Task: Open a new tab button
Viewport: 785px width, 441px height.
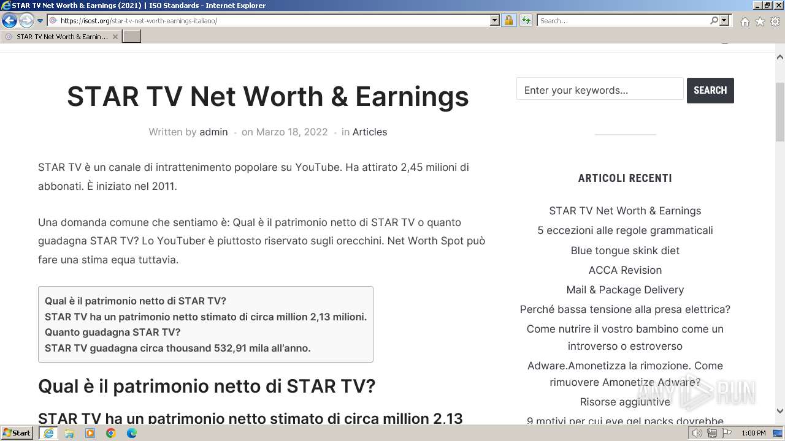Action: (132, 37)
